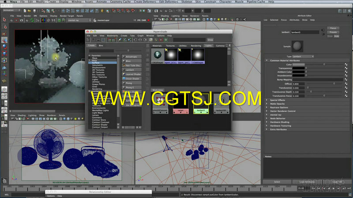Image resolution: width=353 pixels, height=198 pixels.
Task: Collapse the Common Material Attributes section
Action: point(267,60)
